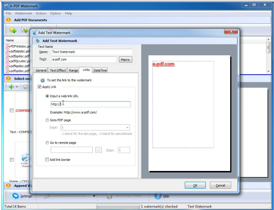
Task: Open the Watermark menu
Action: (24, 13)
